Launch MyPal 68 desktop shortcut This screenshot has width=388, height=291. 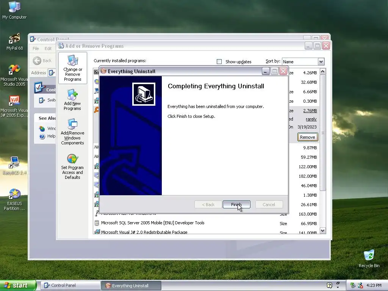14,41
